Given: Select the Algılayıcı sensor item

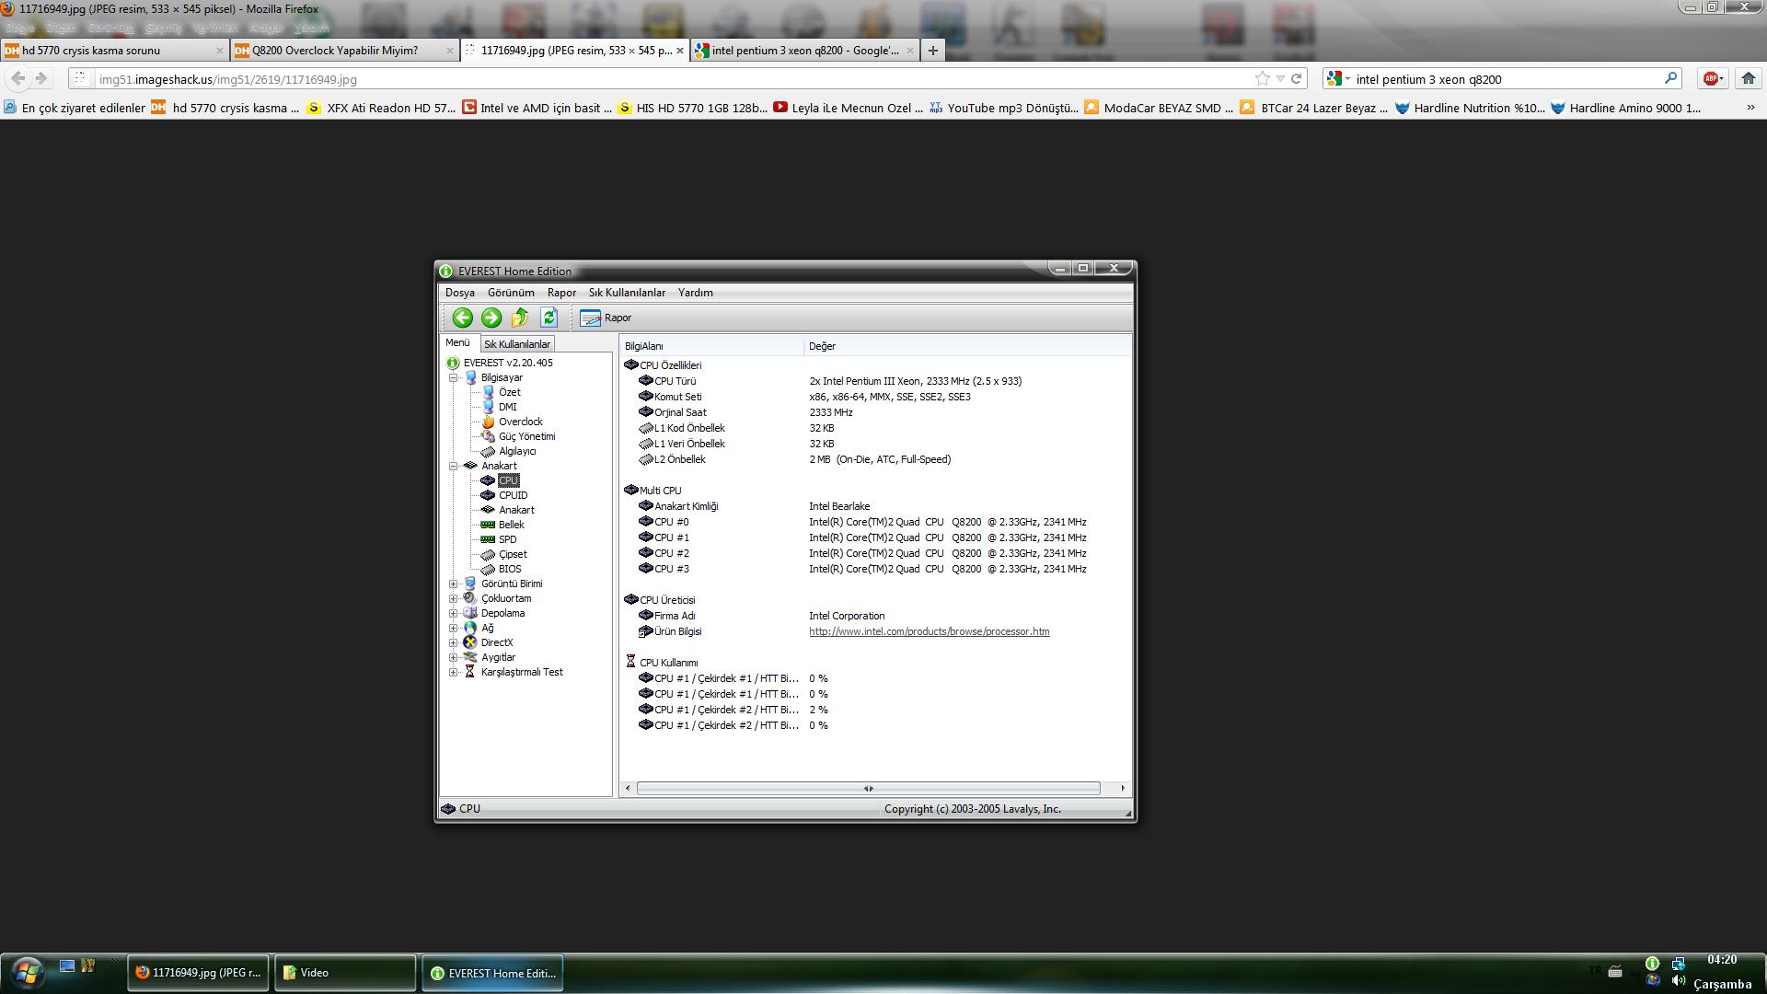Looking at the screenshot, I should [516, 451].
